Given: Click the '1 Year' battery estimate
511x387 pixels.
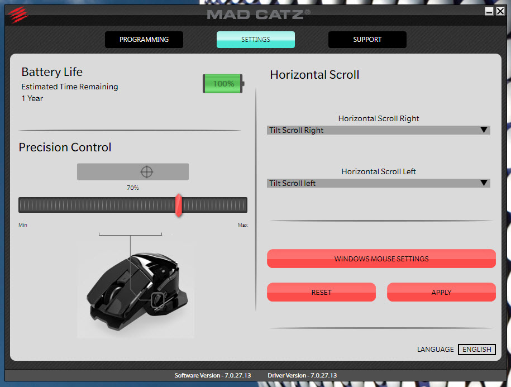Looking at the screenshot, I should 32,98.
